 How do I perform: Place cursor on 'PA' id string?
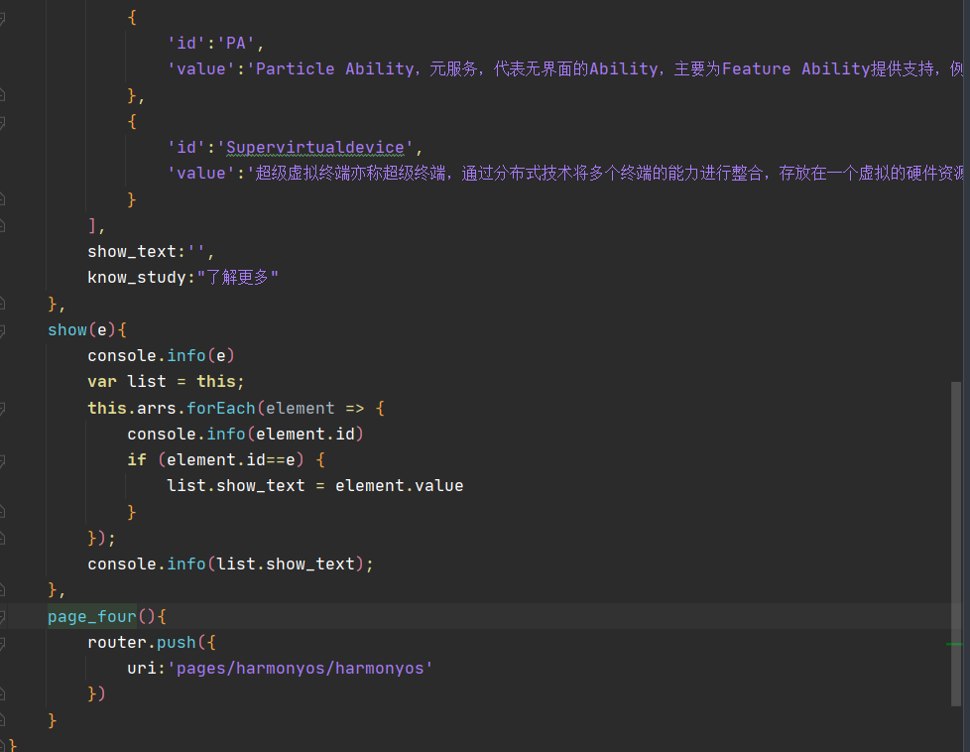coord(236,44)
